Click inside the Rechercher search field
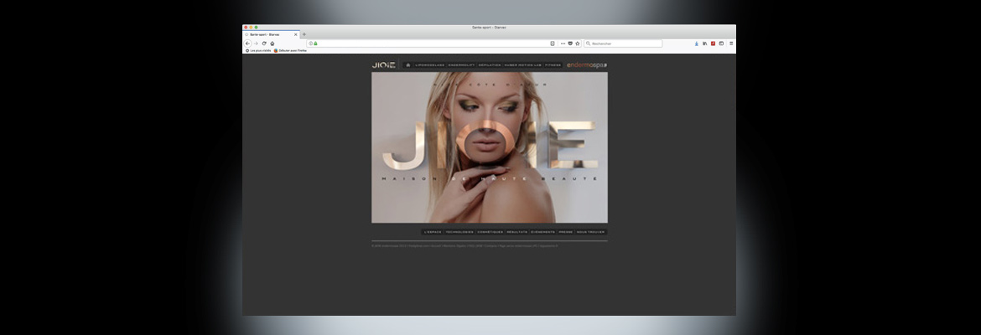 625,44
